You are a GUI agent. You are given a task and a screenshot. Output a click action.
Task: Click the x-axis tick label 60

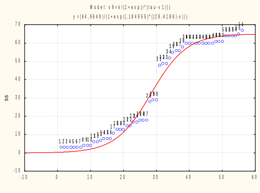tap(254, 177)
